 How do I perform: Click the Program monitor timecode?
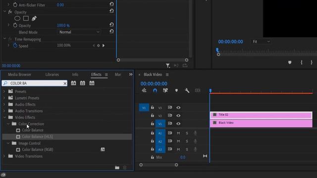pos(230,42)
